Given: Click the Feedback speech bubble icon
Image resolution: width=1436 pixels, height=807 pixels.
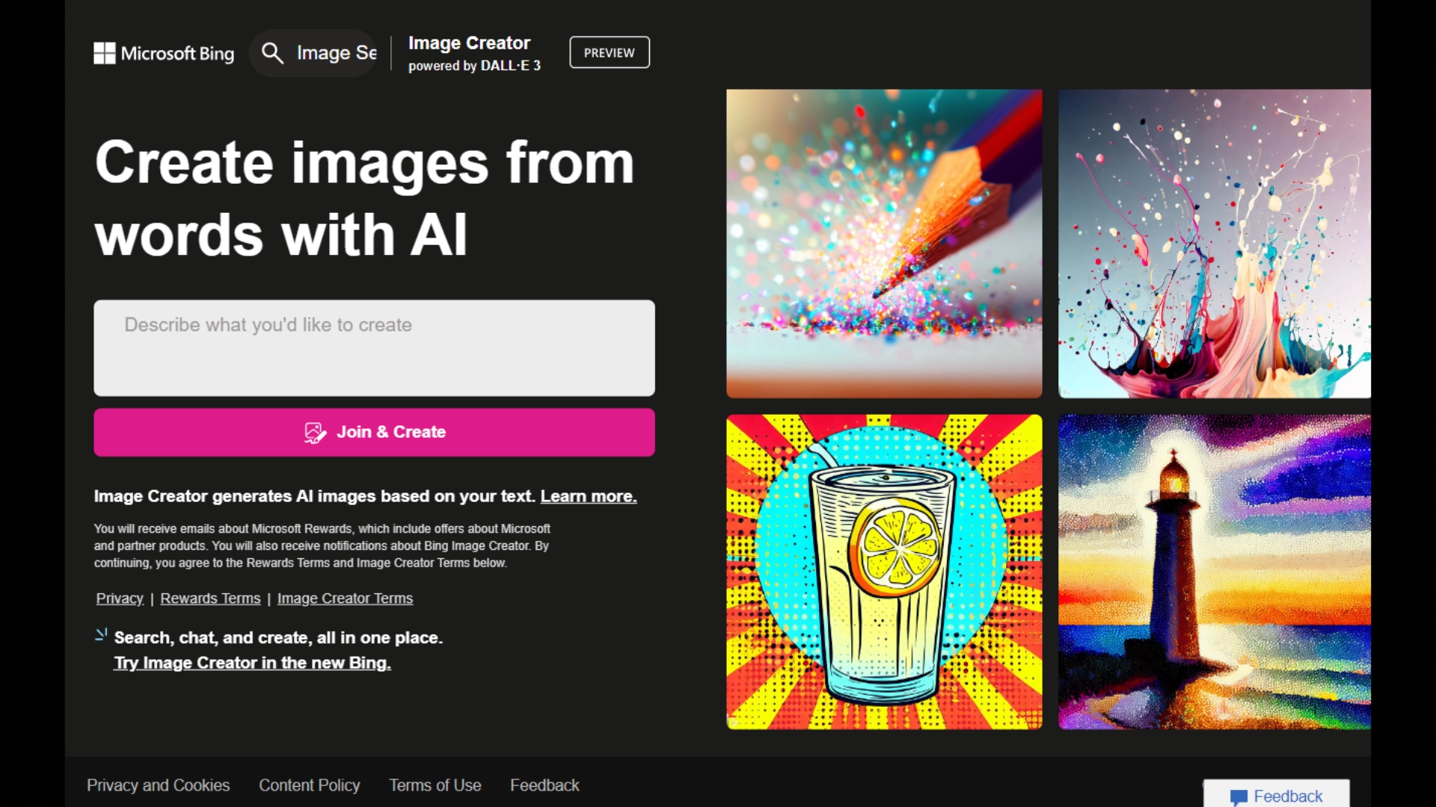Looking at the screenshot, I should tap(1239, 797).
